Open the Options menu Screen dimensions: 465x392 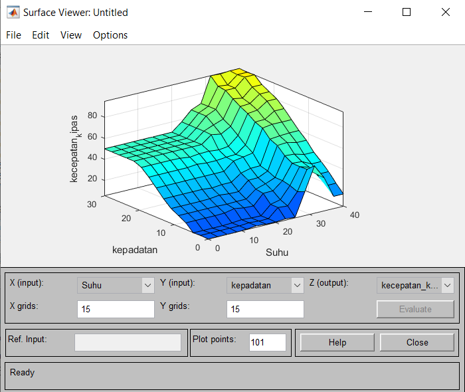coord(110,35)
